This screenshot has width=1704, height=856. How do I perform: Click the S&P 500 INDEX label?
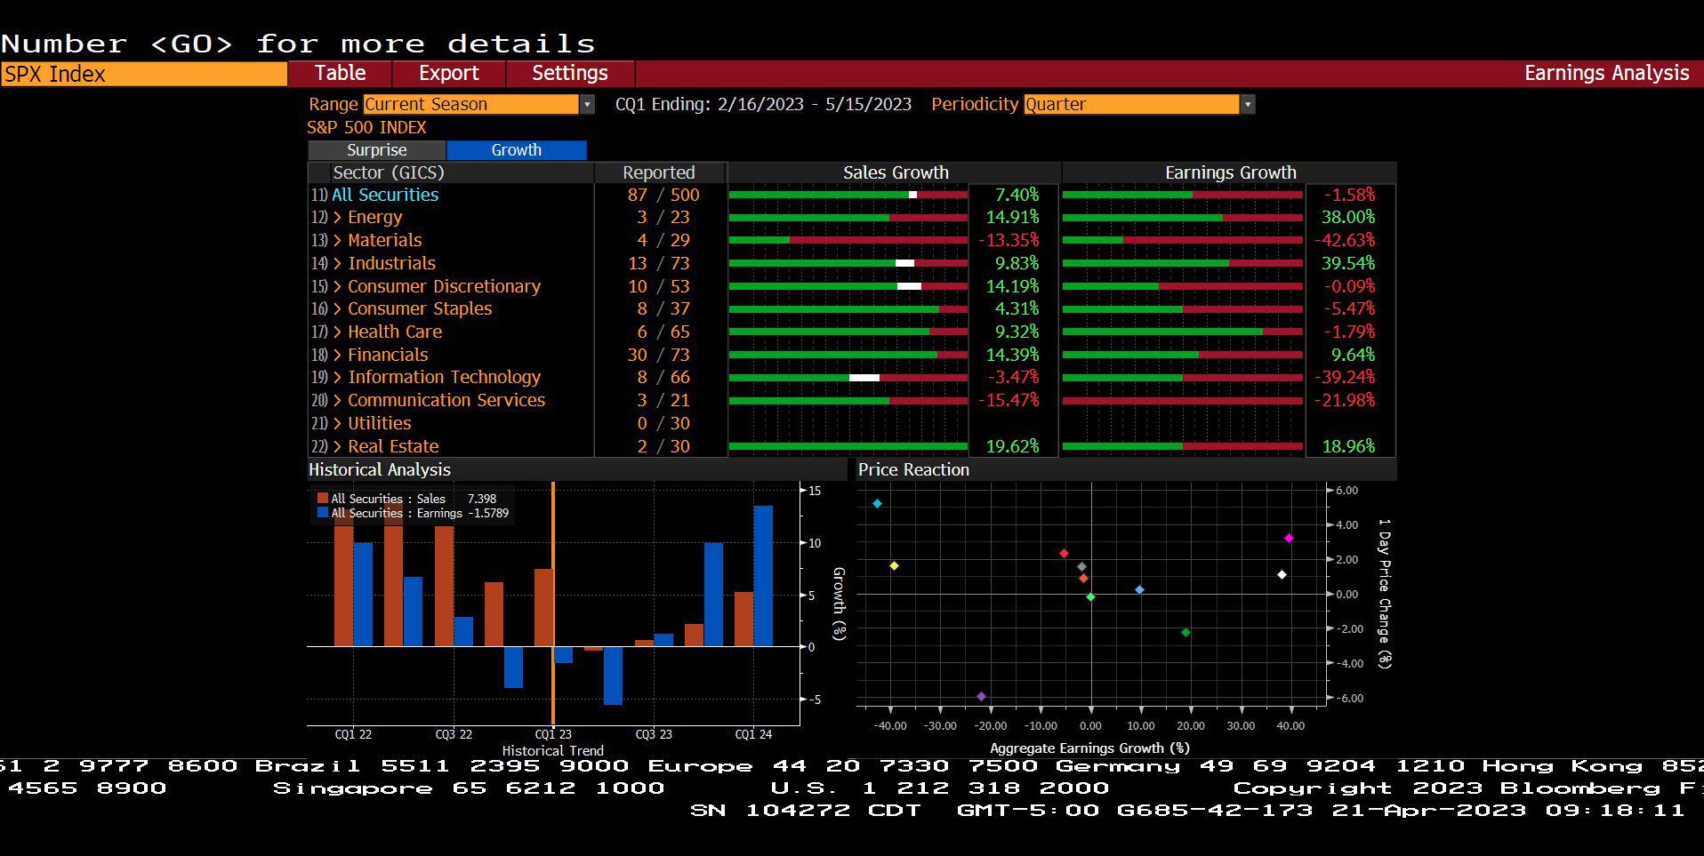(x=366, y=127)
